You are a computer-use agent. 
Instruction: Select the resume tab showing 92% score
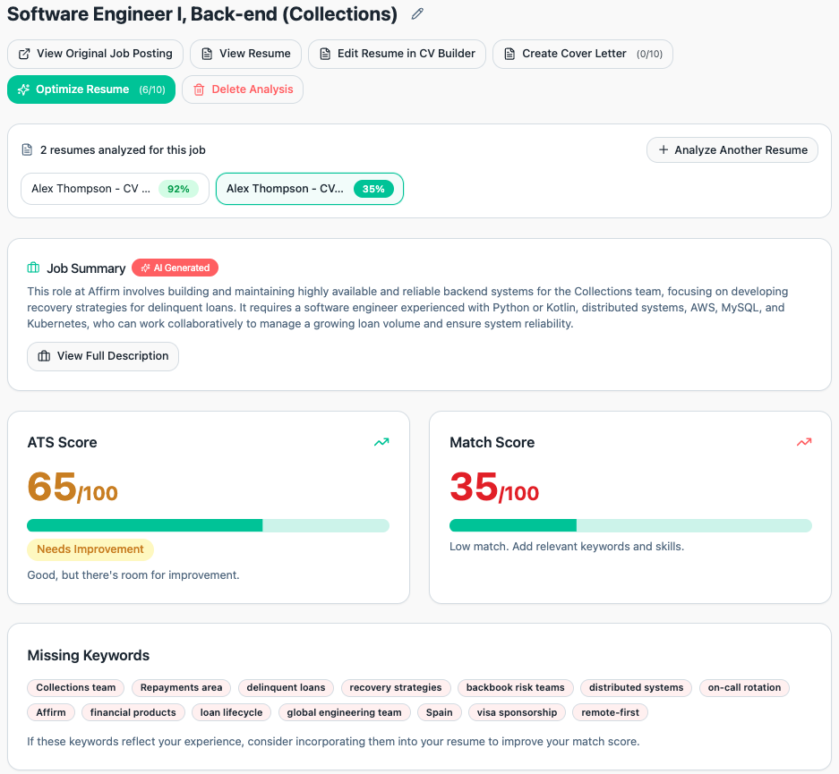(x=115, y=189)
